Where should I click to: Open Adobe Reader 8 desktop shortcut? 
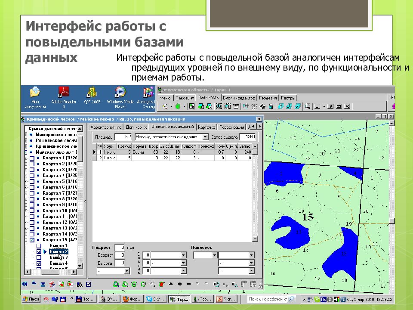tap(64, 97)
